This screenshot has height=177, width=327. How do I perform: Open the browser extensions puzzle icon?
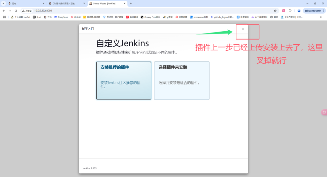pyautogui.click(x=290, y=11)
